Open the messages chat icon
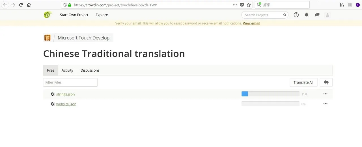 [x=317, y=15]
